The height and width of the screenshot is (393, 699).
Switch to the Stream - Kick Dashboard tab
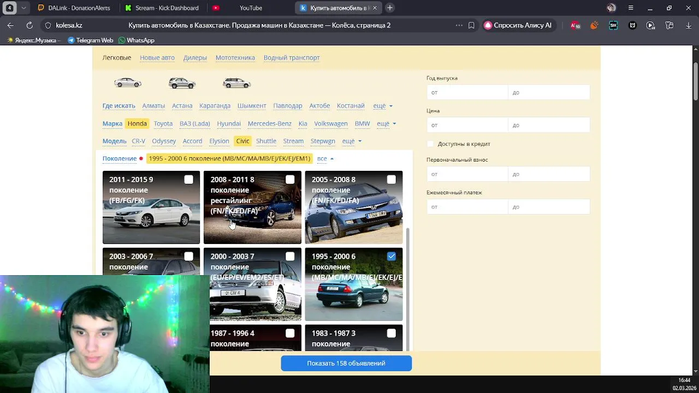(x=162, y=8)
